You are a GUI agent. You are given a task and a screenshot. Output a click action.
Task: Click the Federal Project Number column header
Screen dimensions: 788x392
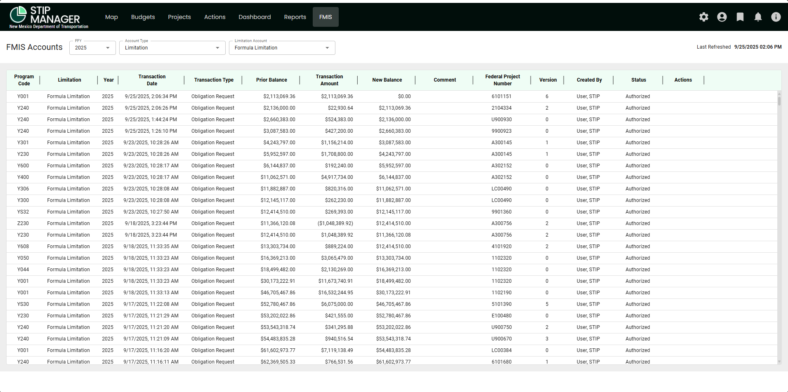pyautogui.click(x=503, y=80)
